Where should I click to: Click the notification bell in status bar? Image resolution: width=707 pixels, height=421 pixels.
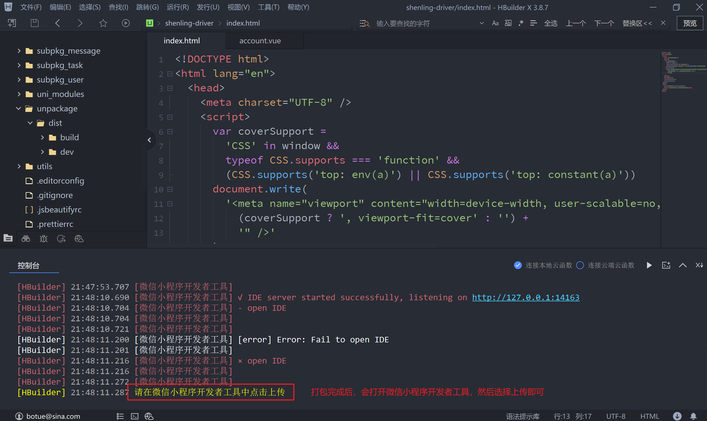(x=693, y=416)
